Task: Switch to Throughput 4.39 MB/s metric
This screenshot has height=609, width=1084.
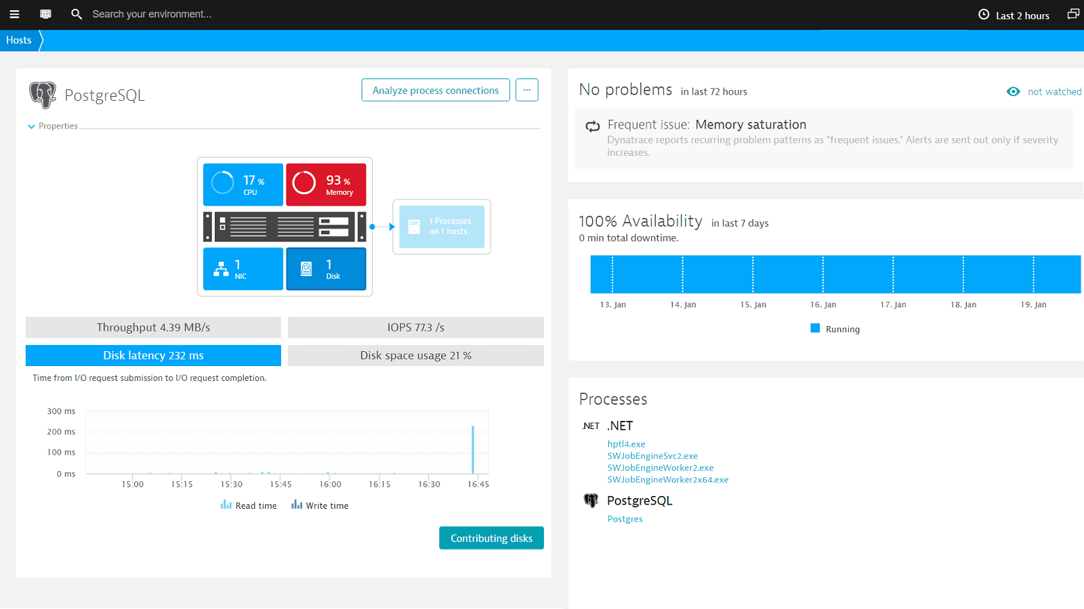Action: tap(153, 328)
